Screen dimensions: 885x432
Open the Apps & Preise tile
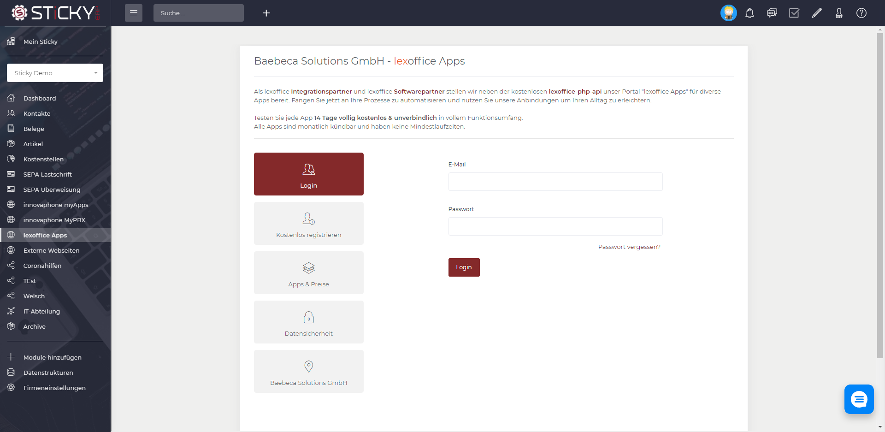309,272
